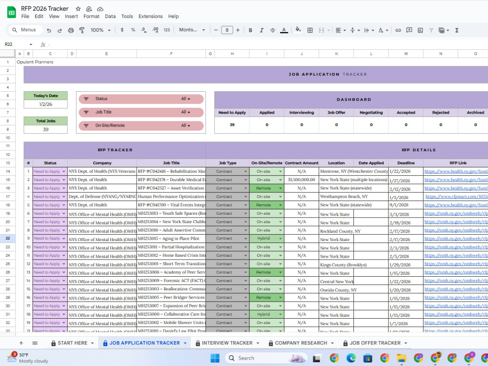Open Status dropdown in tracker row 1
Viewport: 488px width, 366px height.
63,171
